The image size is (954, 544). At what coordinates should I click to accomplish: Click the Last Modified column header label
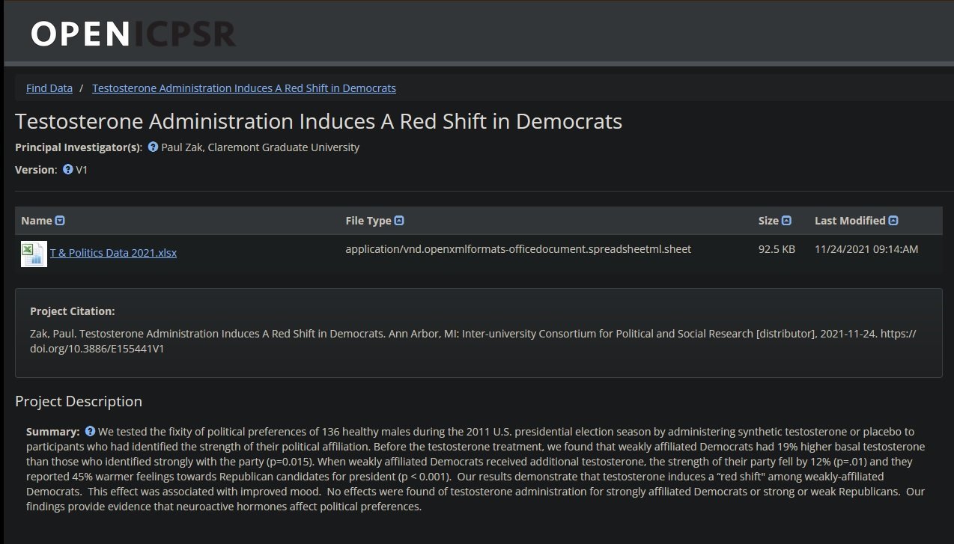[850, 221]
